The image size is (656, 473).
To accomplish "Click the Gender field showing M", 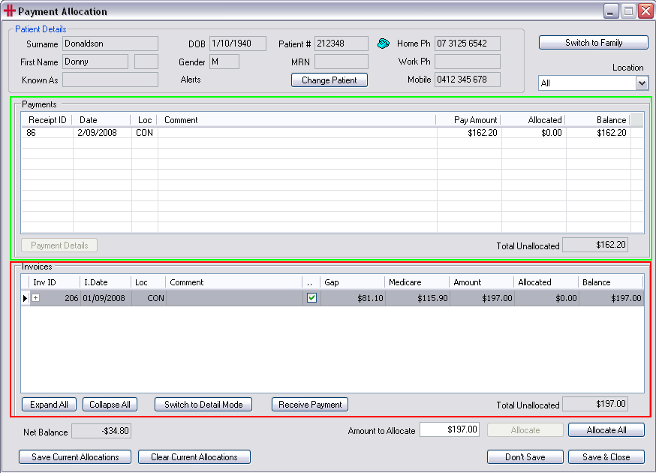I will 224,62.
